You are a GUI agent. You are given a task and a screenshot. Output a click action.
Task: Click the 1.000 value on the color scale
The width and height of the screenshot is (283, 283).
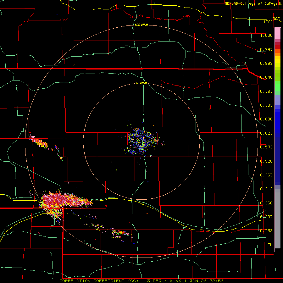[266, 35]
